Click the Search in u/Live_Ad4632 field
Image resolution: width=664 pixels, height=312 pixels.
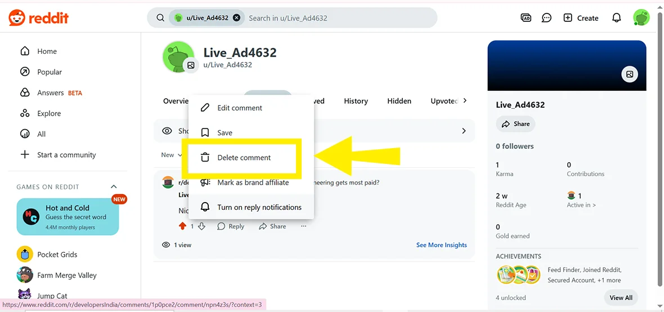point(338,18)
